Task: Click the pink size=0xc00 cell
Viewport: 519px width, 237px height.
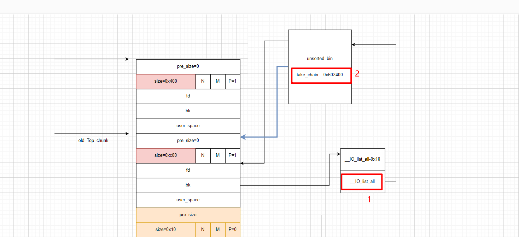Action: (166, 155)
